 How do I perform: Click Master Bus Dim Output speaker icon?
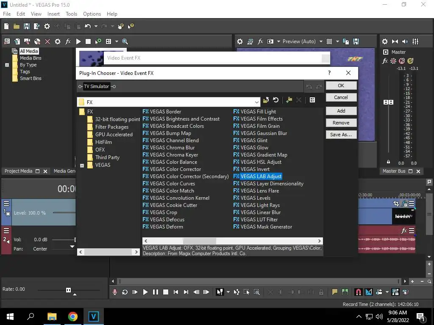point(405,41)
